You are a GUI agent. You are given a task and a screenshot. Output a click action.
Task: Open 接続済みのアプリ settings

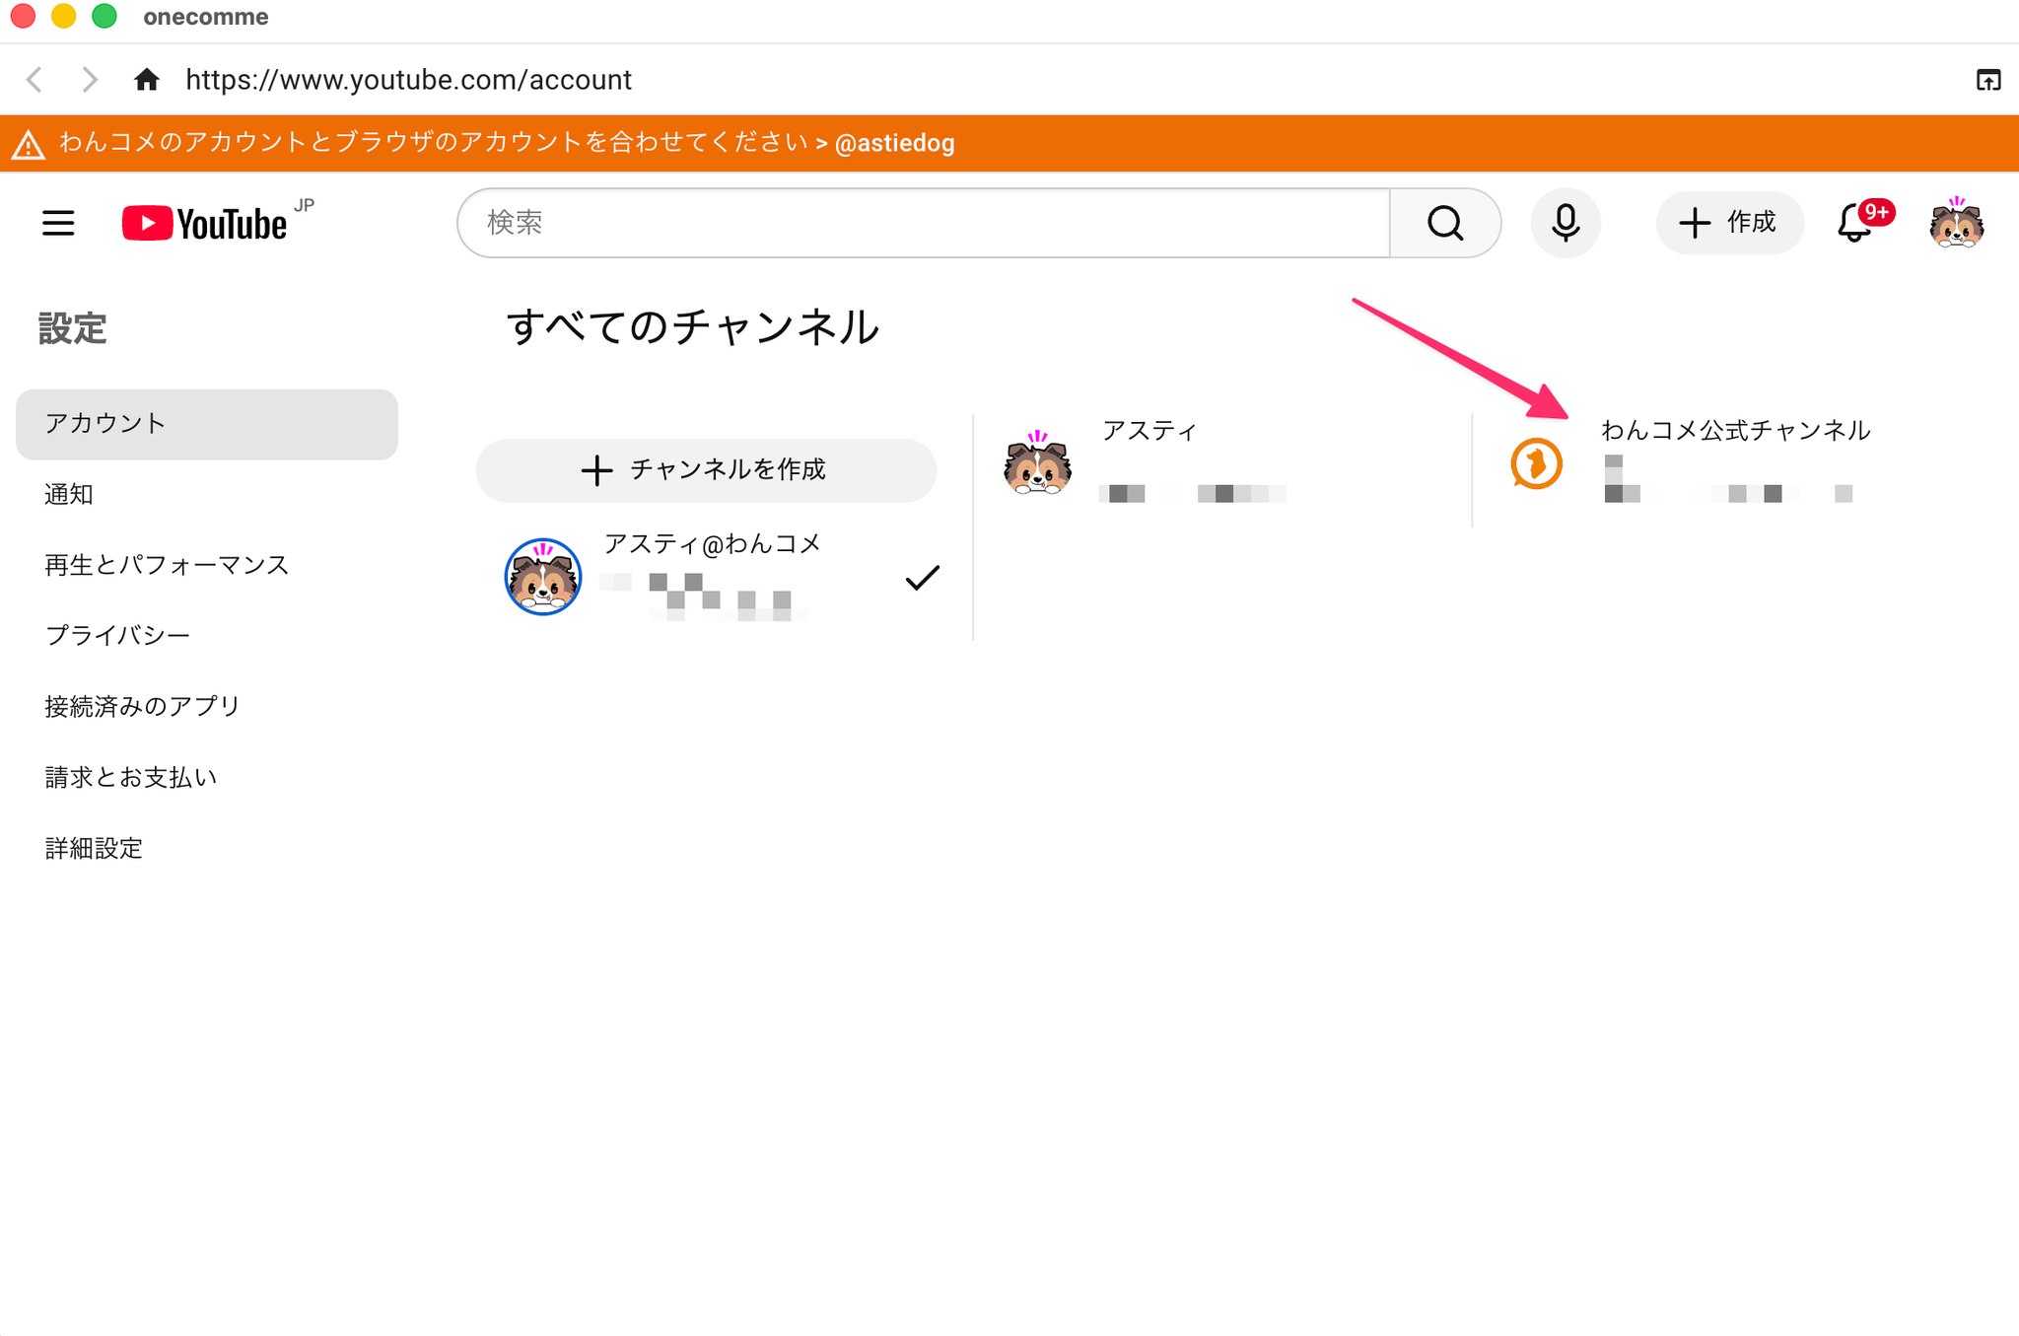pos(143,706)
